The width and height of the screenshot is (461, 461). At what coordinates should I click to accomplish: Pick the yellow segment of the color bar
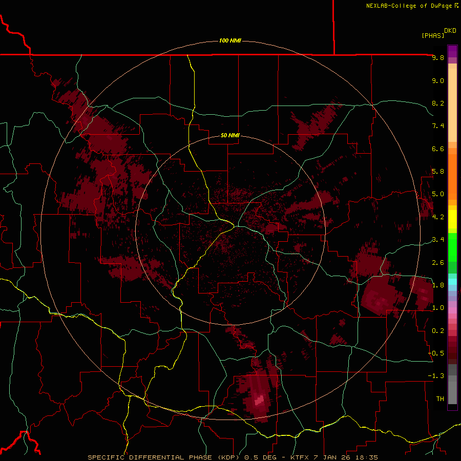452,219
